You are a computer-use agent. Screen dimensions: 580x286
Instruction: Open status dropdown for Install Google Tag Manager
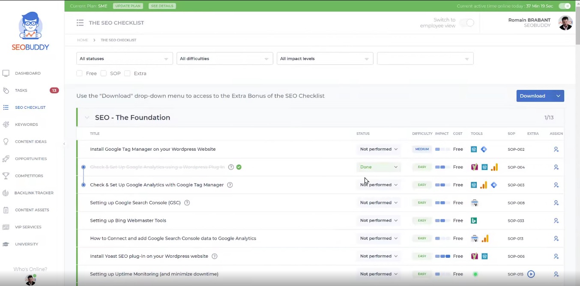(x=379, y=149)
